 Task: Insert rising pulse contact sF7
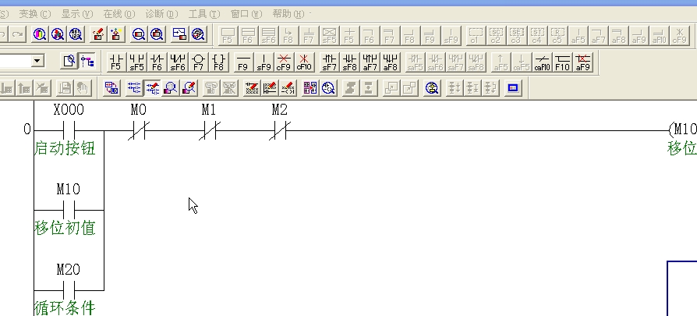[x=330, y=62]
